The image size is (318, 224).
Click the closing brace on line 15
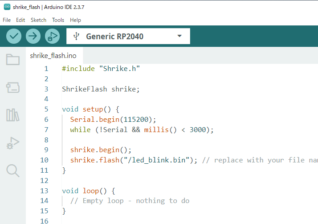pos(64,211)
